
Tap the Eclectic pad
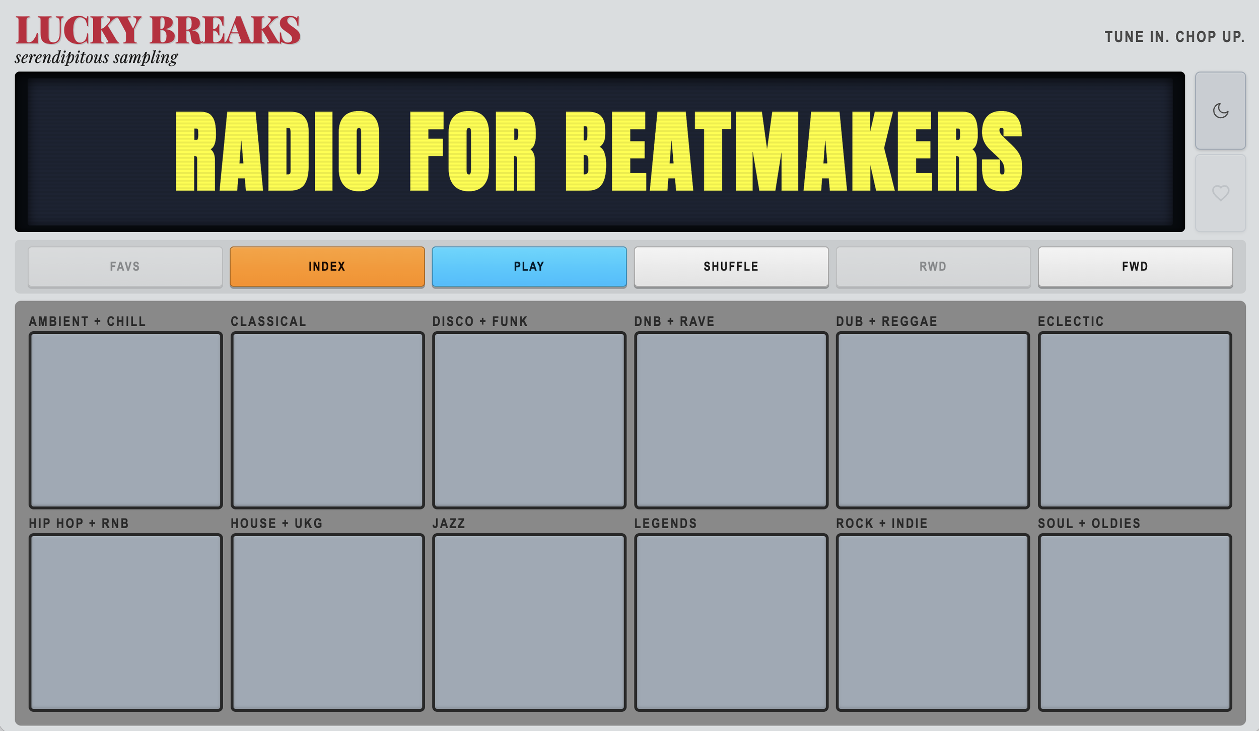click(1135, 420)
